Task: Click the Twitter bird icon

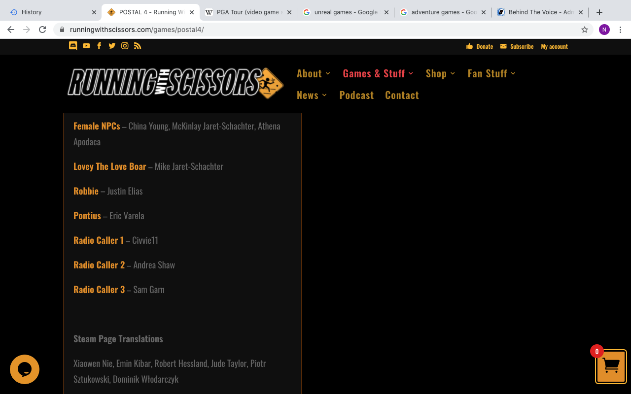Action: pyautogui.click(x=112, y=46)
